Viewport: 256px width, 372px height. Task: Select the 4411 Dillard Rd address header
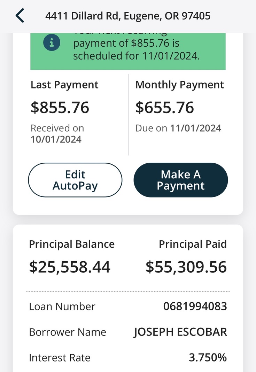(x=128, y=16)
